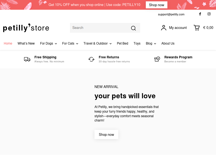
Task: Click Shop now under New Arrival
Action: tap(106, 134)
